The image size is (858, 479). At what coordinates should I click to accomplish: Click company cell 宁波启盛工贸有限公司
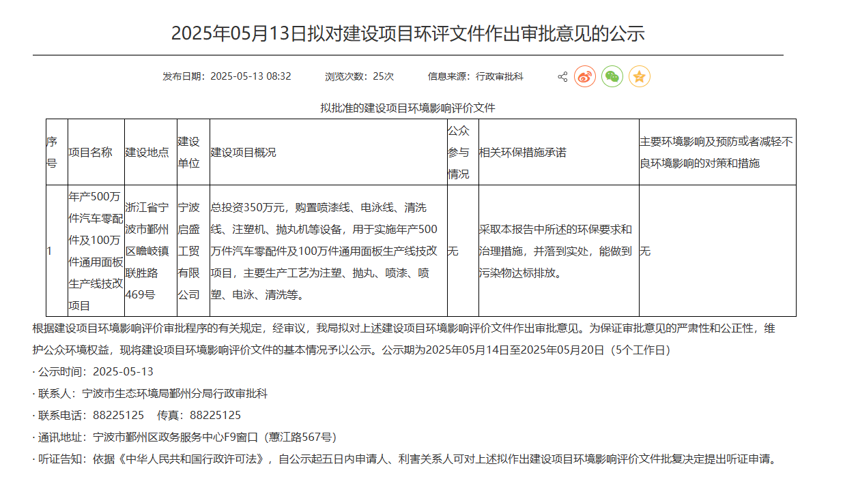(193, 251)
